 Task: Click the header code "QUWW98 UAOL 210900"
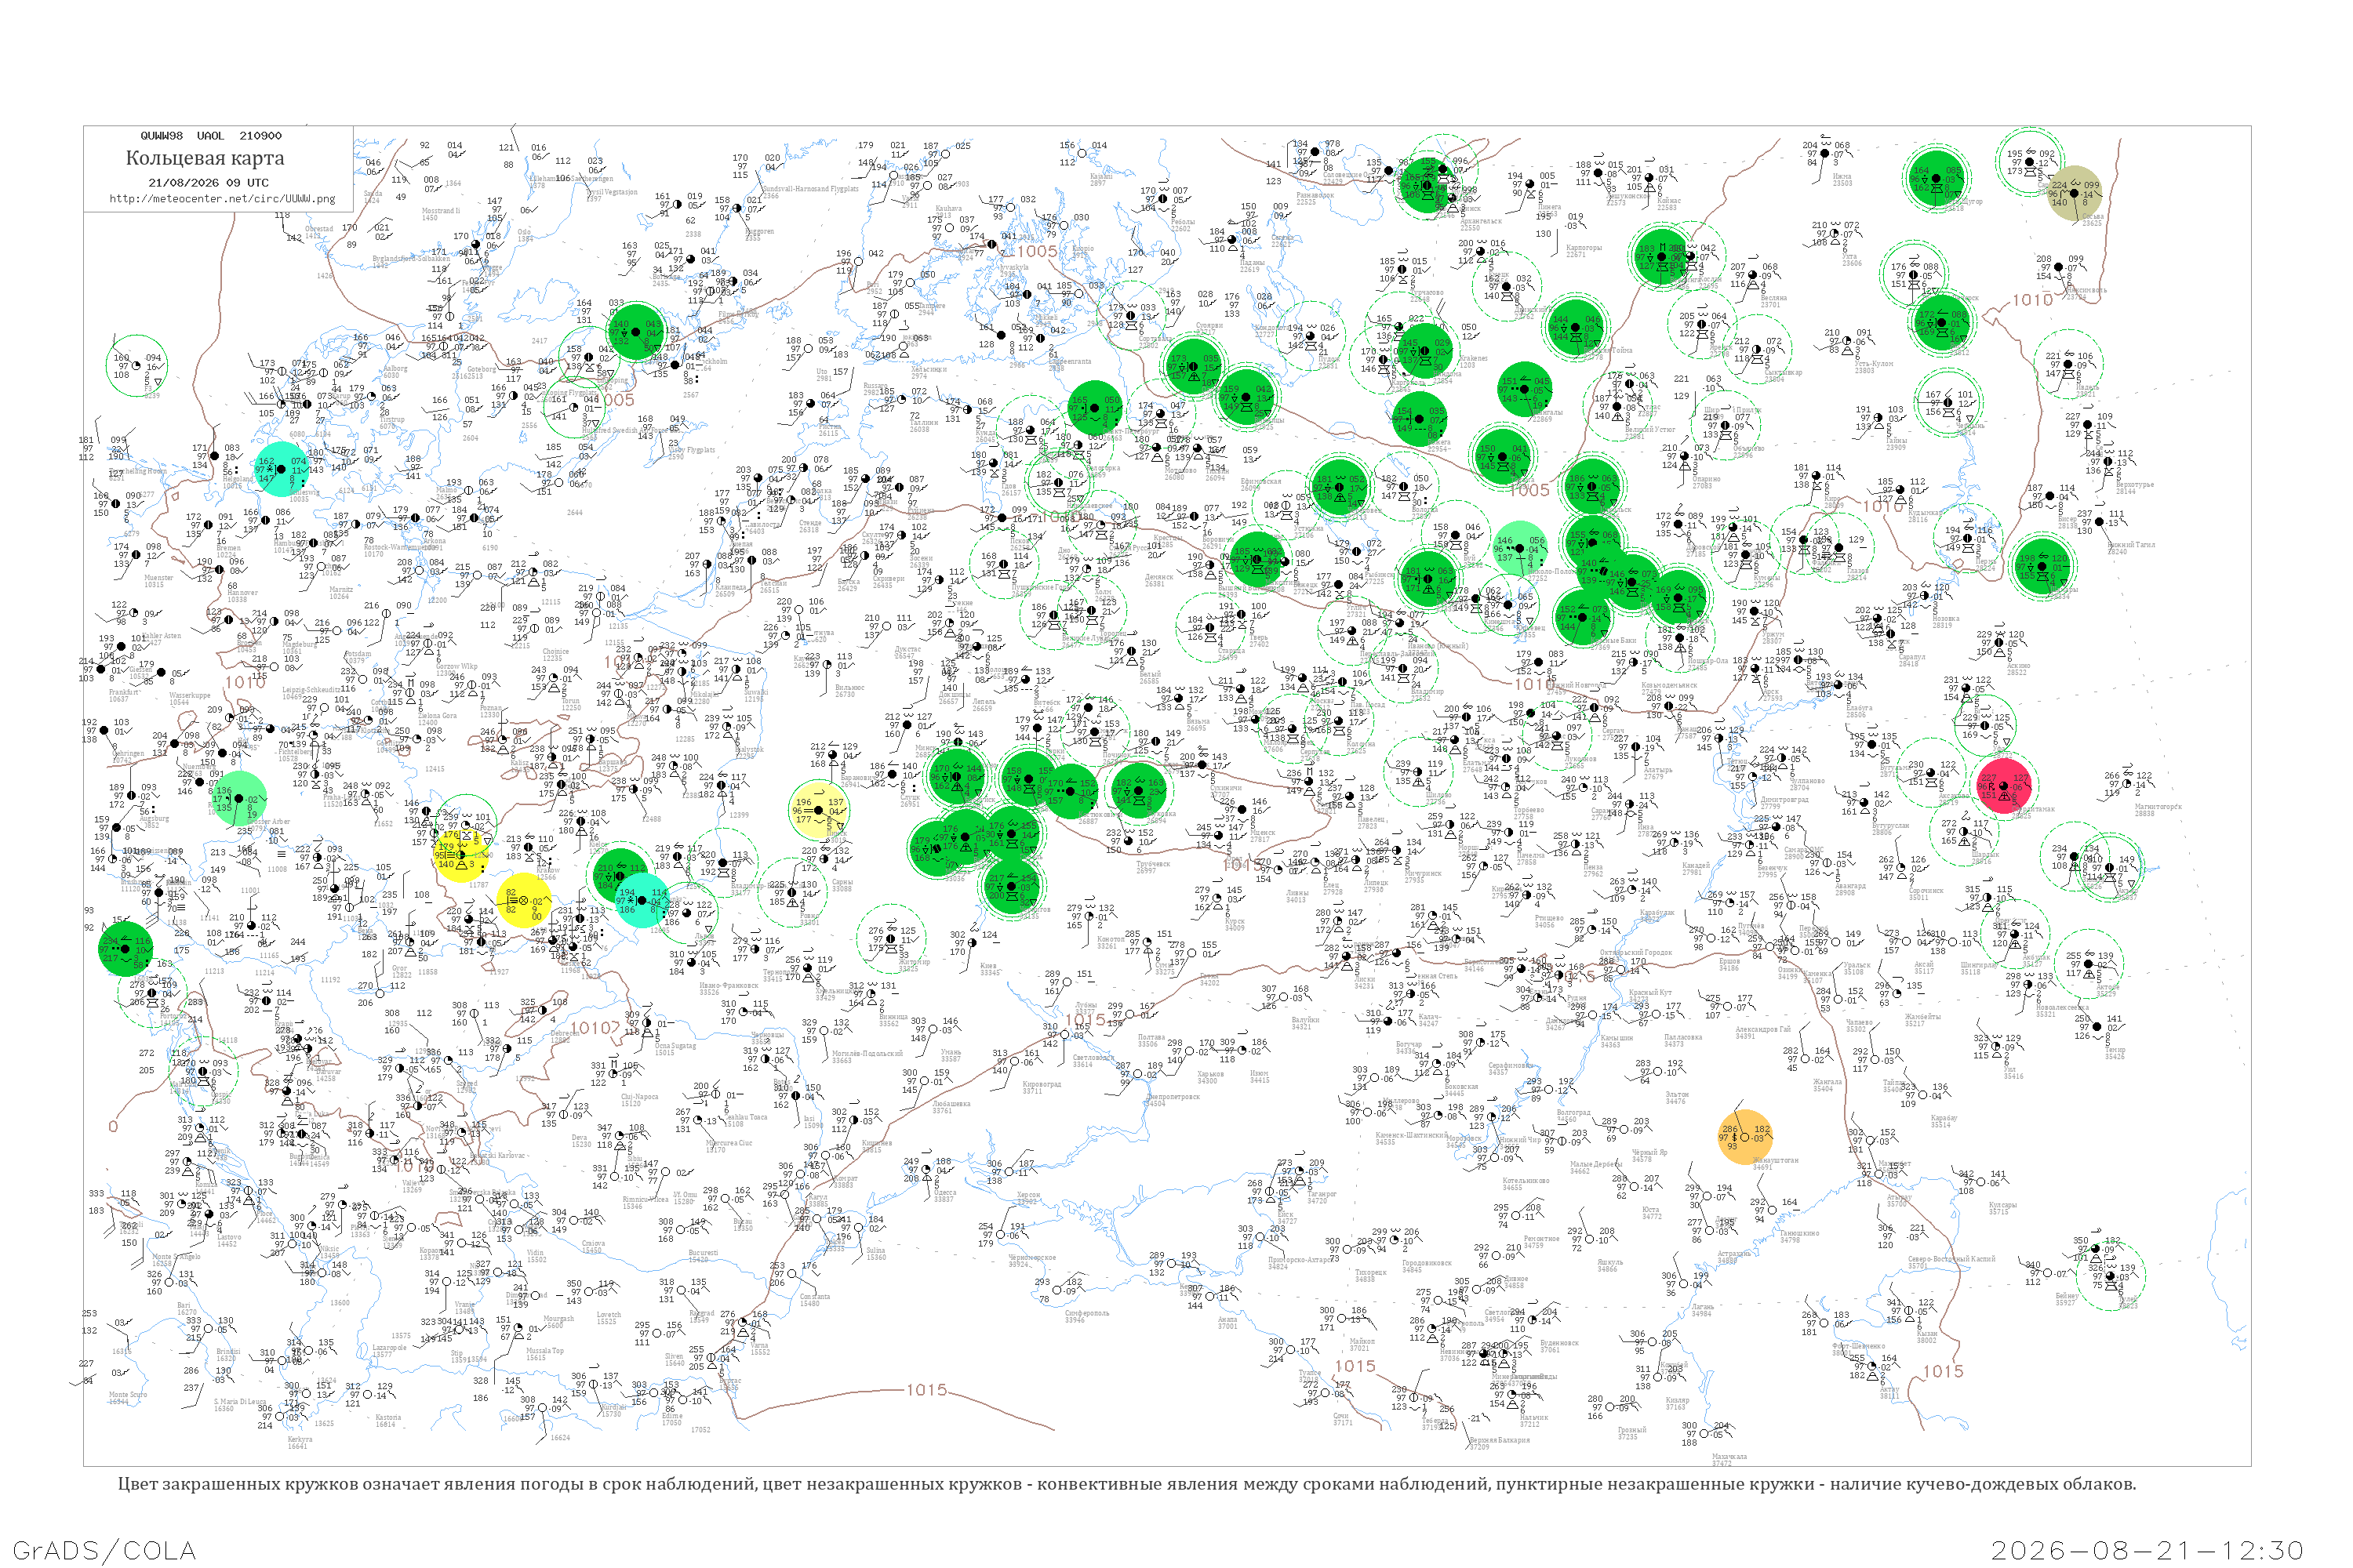pos(211,136)
